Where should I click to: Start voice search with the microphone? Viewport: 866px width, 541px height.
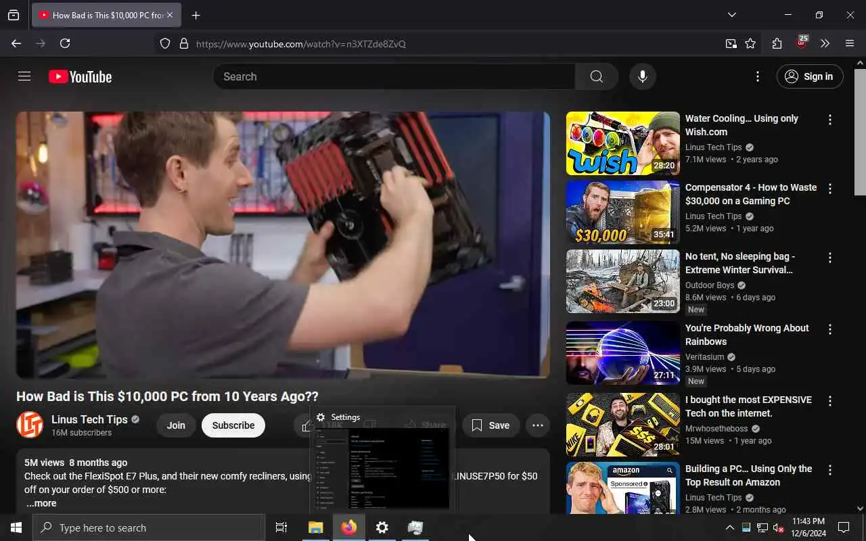[643, 76]
